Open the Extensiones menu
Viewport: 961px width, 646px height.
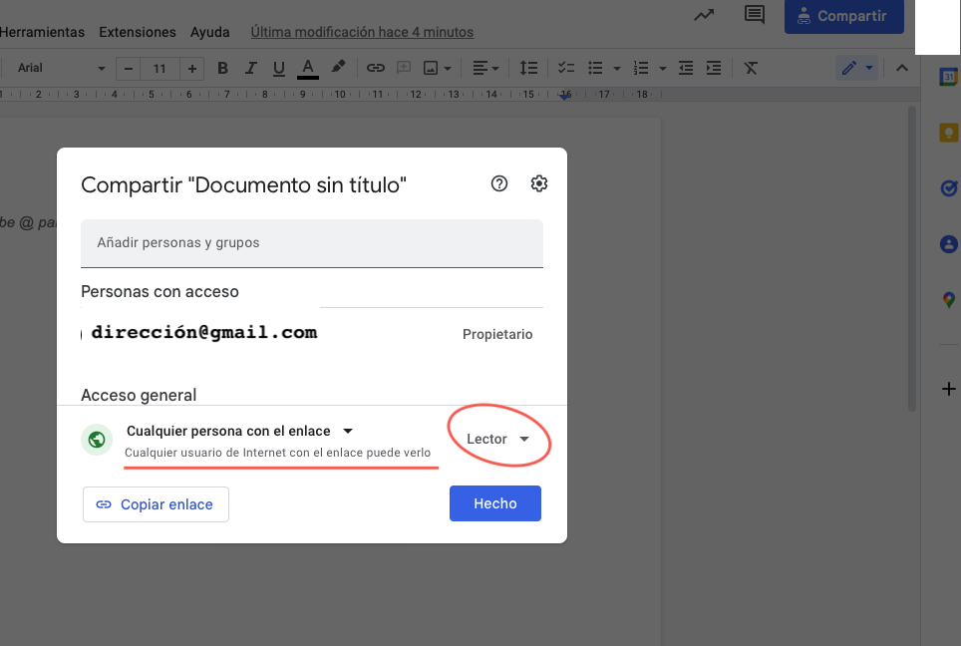click(x=138, y=32)
